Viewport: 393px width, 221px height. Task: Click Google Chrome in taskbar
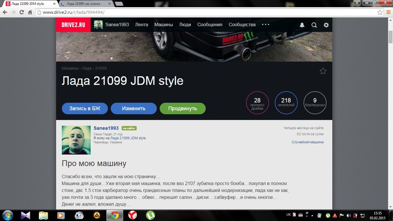[x=115, y=215]
